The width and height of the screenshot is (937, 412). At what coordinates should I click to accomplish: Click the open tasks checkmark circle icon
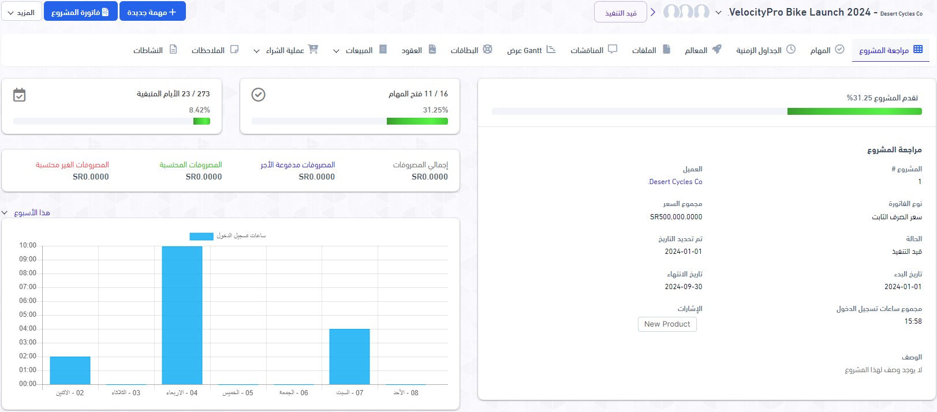[258, 95]
